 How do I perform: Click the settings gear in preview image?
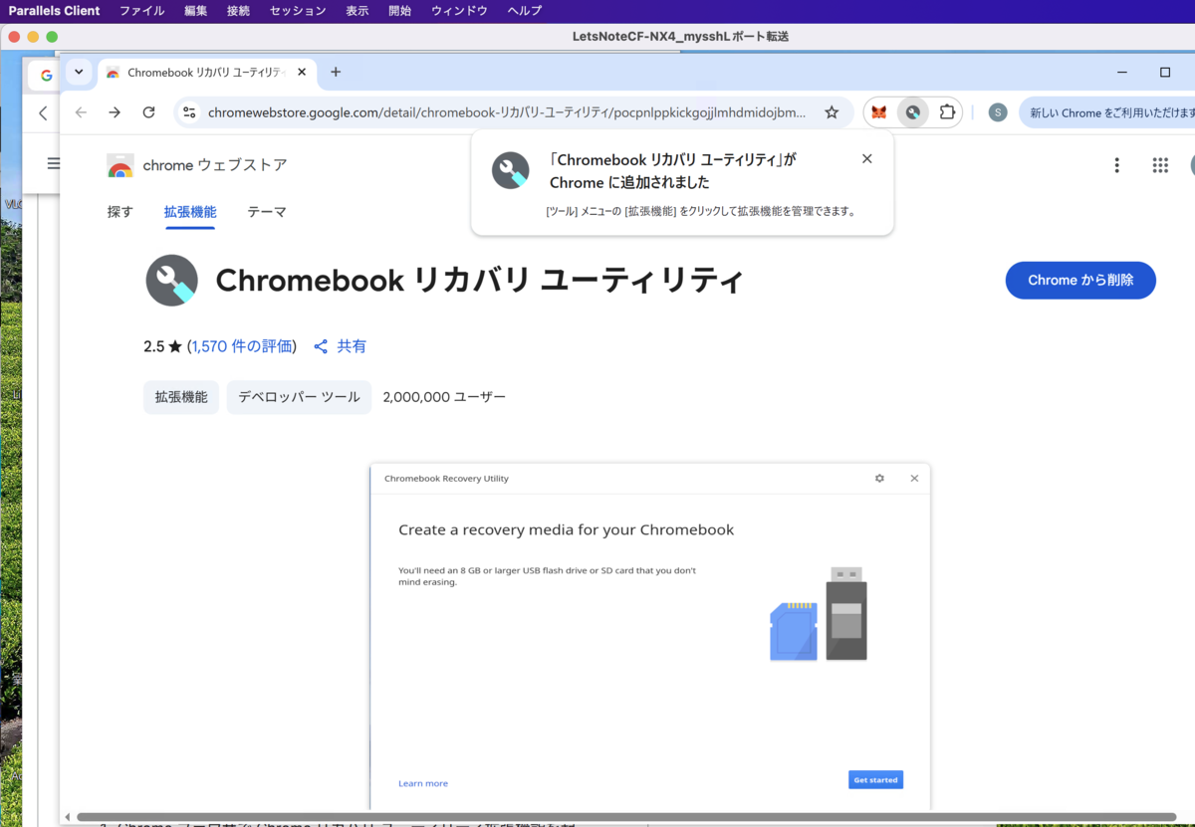[879, 479]
